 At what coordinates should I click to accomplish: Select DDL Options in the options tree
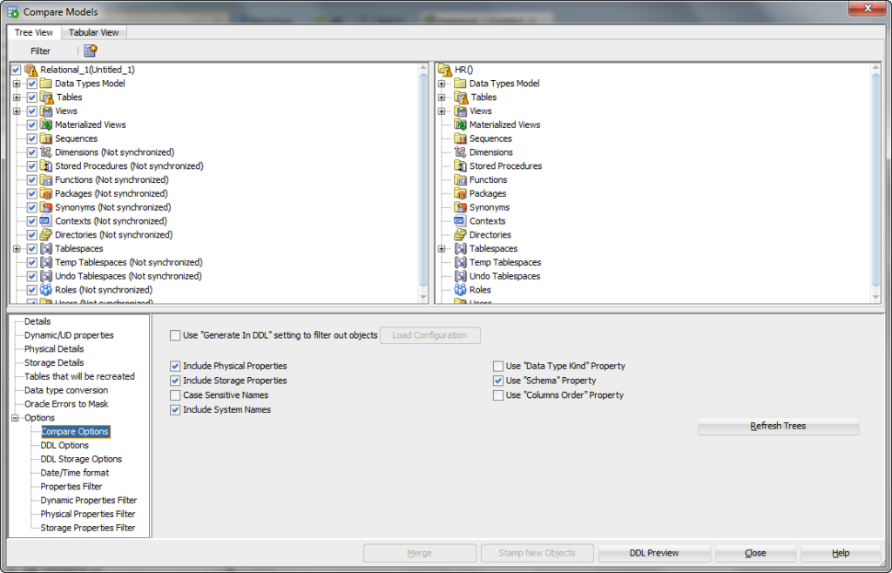[64, 445]
